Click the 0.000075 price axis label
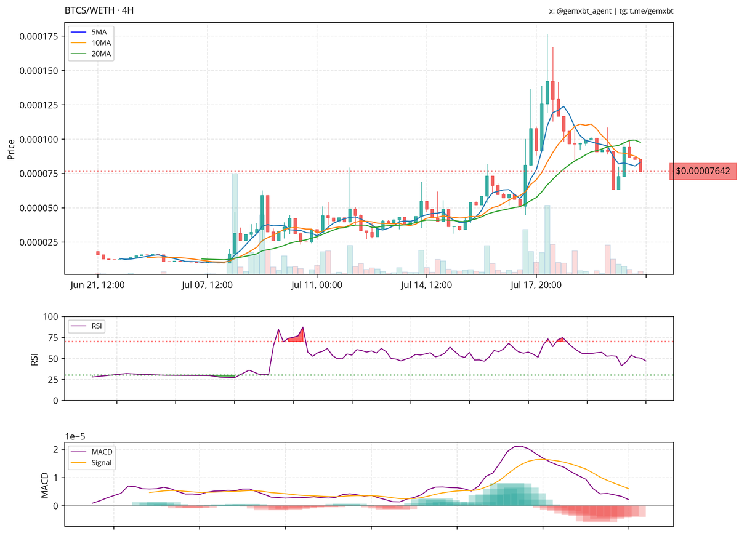The height and width of the screenshot is (536, 739). point(38,174)
